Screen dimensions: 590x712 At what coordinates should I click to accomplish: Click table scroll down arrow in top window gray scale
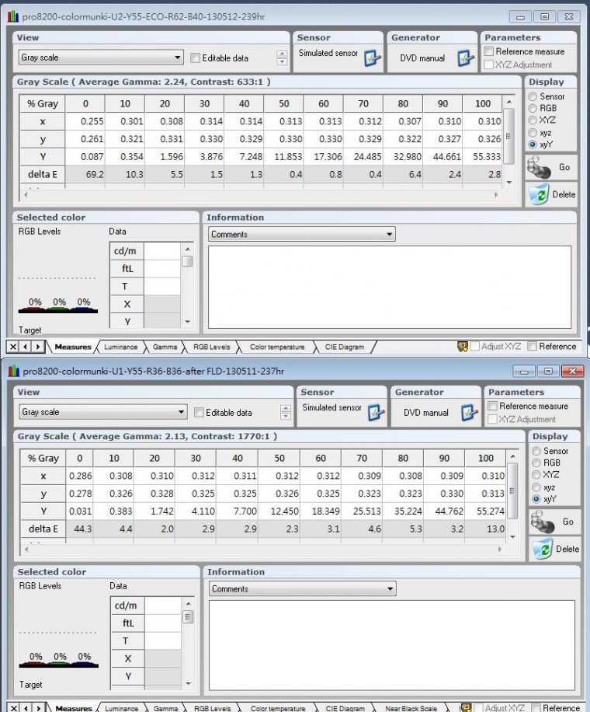(x=509, y=182)
